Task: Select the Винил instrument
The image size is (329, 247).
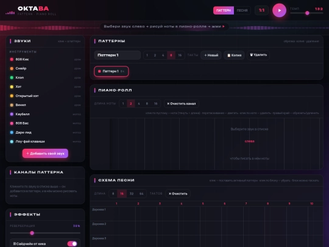Action: 45,105
